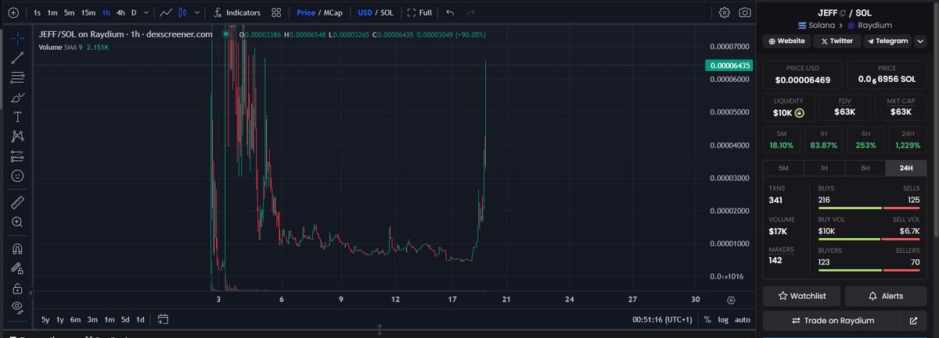Screen dimensions: 939x338
Task: Choose line chart style icon
Action: (165, 12)
